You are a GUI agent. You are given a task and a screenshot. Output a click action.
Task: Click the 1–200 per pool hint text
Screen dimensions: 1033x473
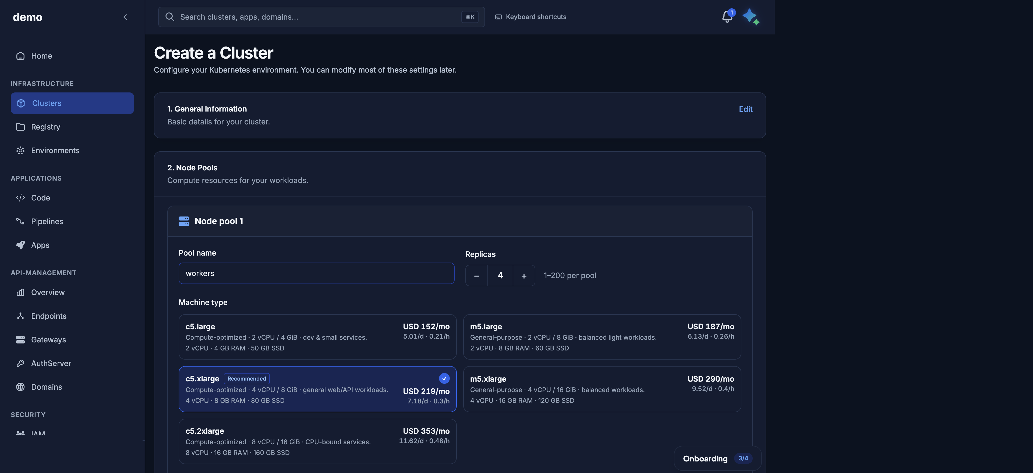570,275
